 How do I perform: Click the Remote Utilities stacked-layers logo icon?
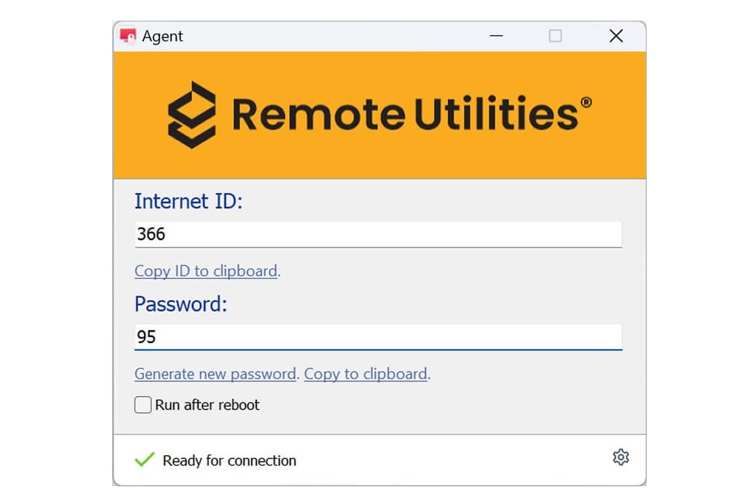(x=191, y=115)
